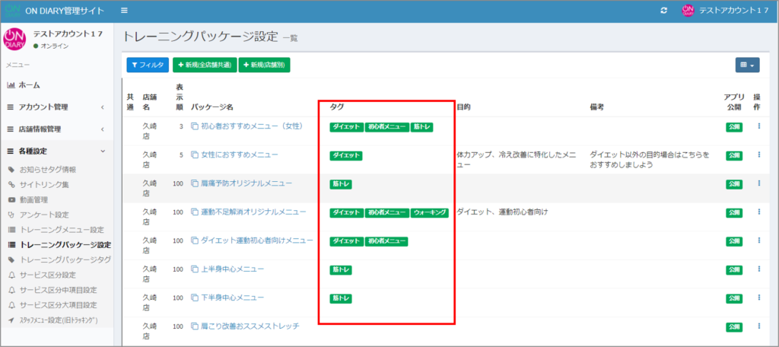Toggle 公開 badge for 女性におすすめメニュー row
This screenshot has width=779, height=347.
[734, 155]
